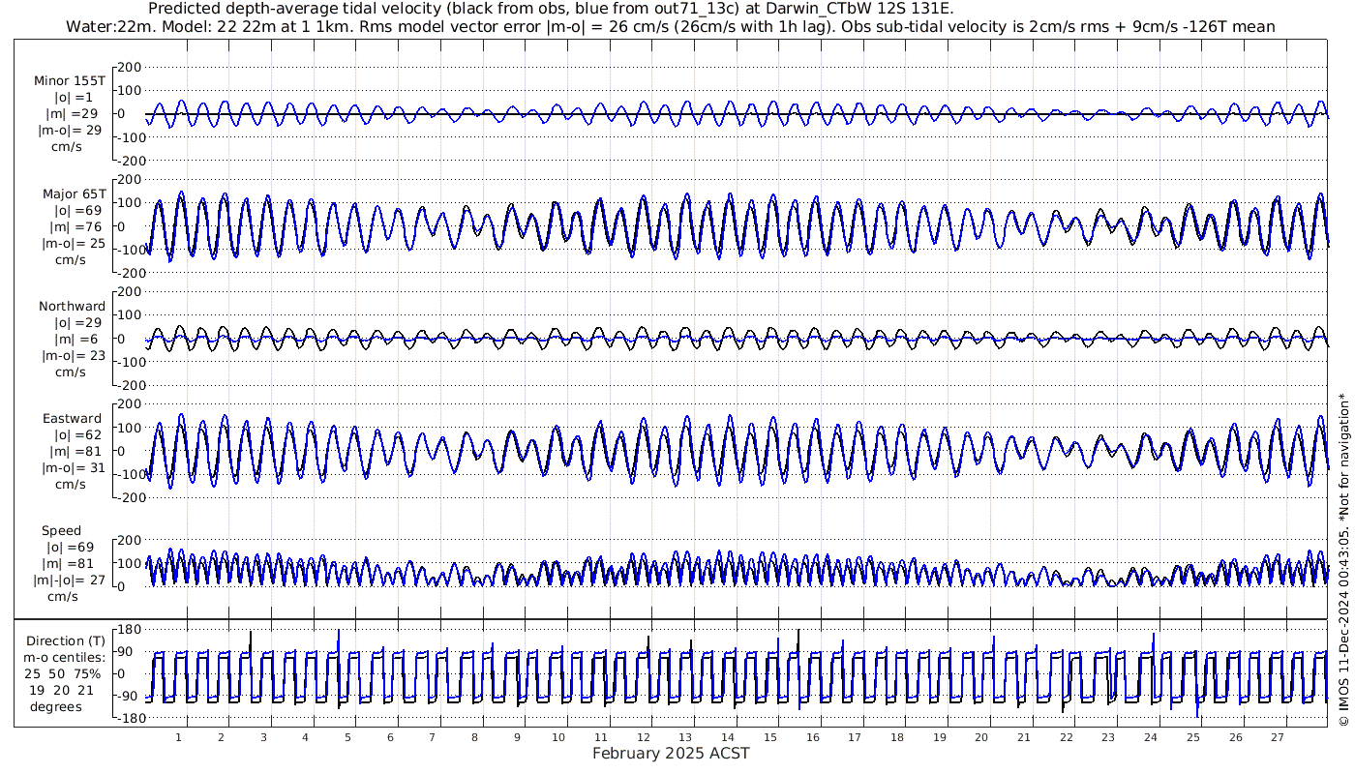Click the "25 50 75%" centile header
Image resolution: width=1355 pixels, height=774 pixels.
(62, 673)
